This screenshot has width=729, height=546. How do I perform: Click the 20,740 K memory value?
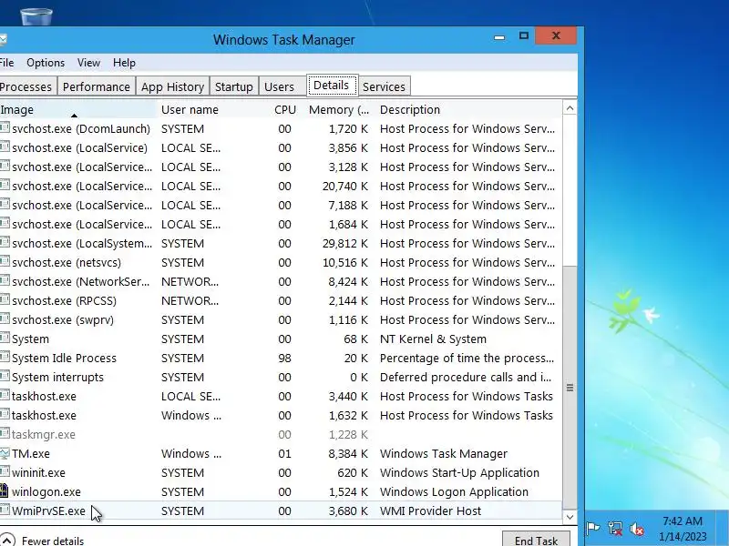click(345, 186)
